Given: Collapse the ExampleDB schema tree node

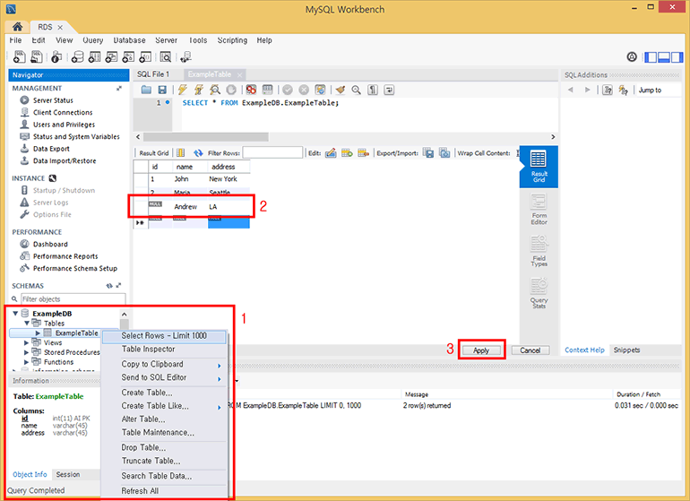Looking at the screenshot, I should pyautogui.click(x=15, y=314).
